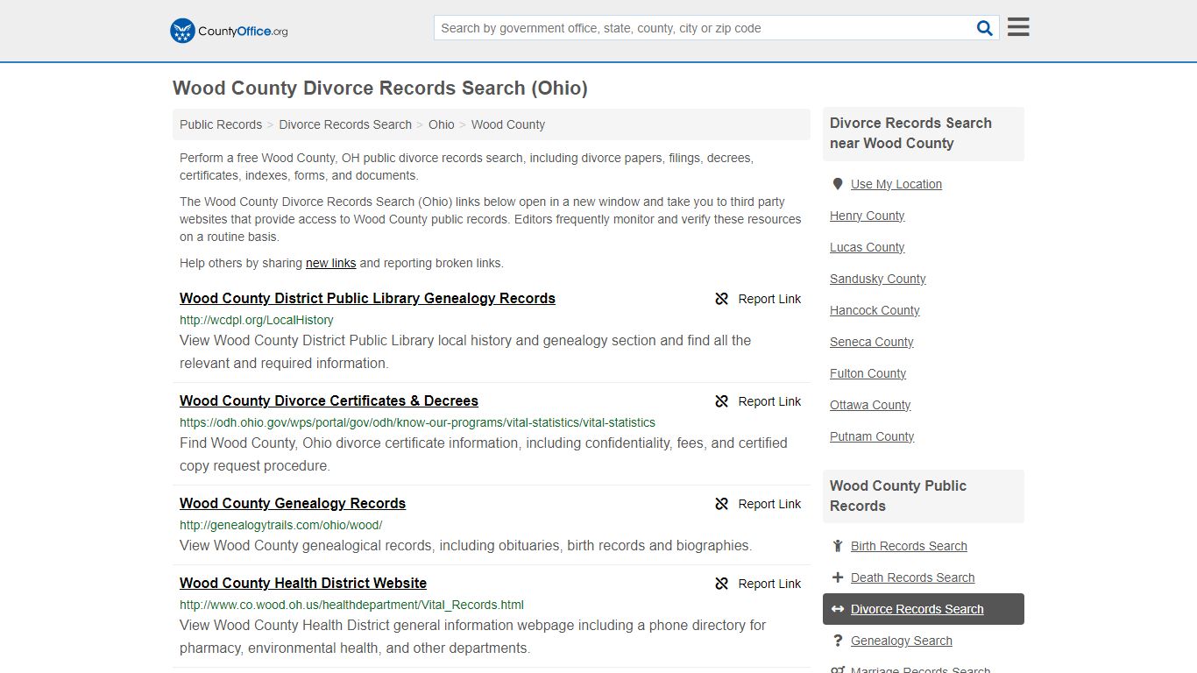Visit the odh.ohio.gov vital-statistics URL
The image size is (1197, 673).
[417, 422]
